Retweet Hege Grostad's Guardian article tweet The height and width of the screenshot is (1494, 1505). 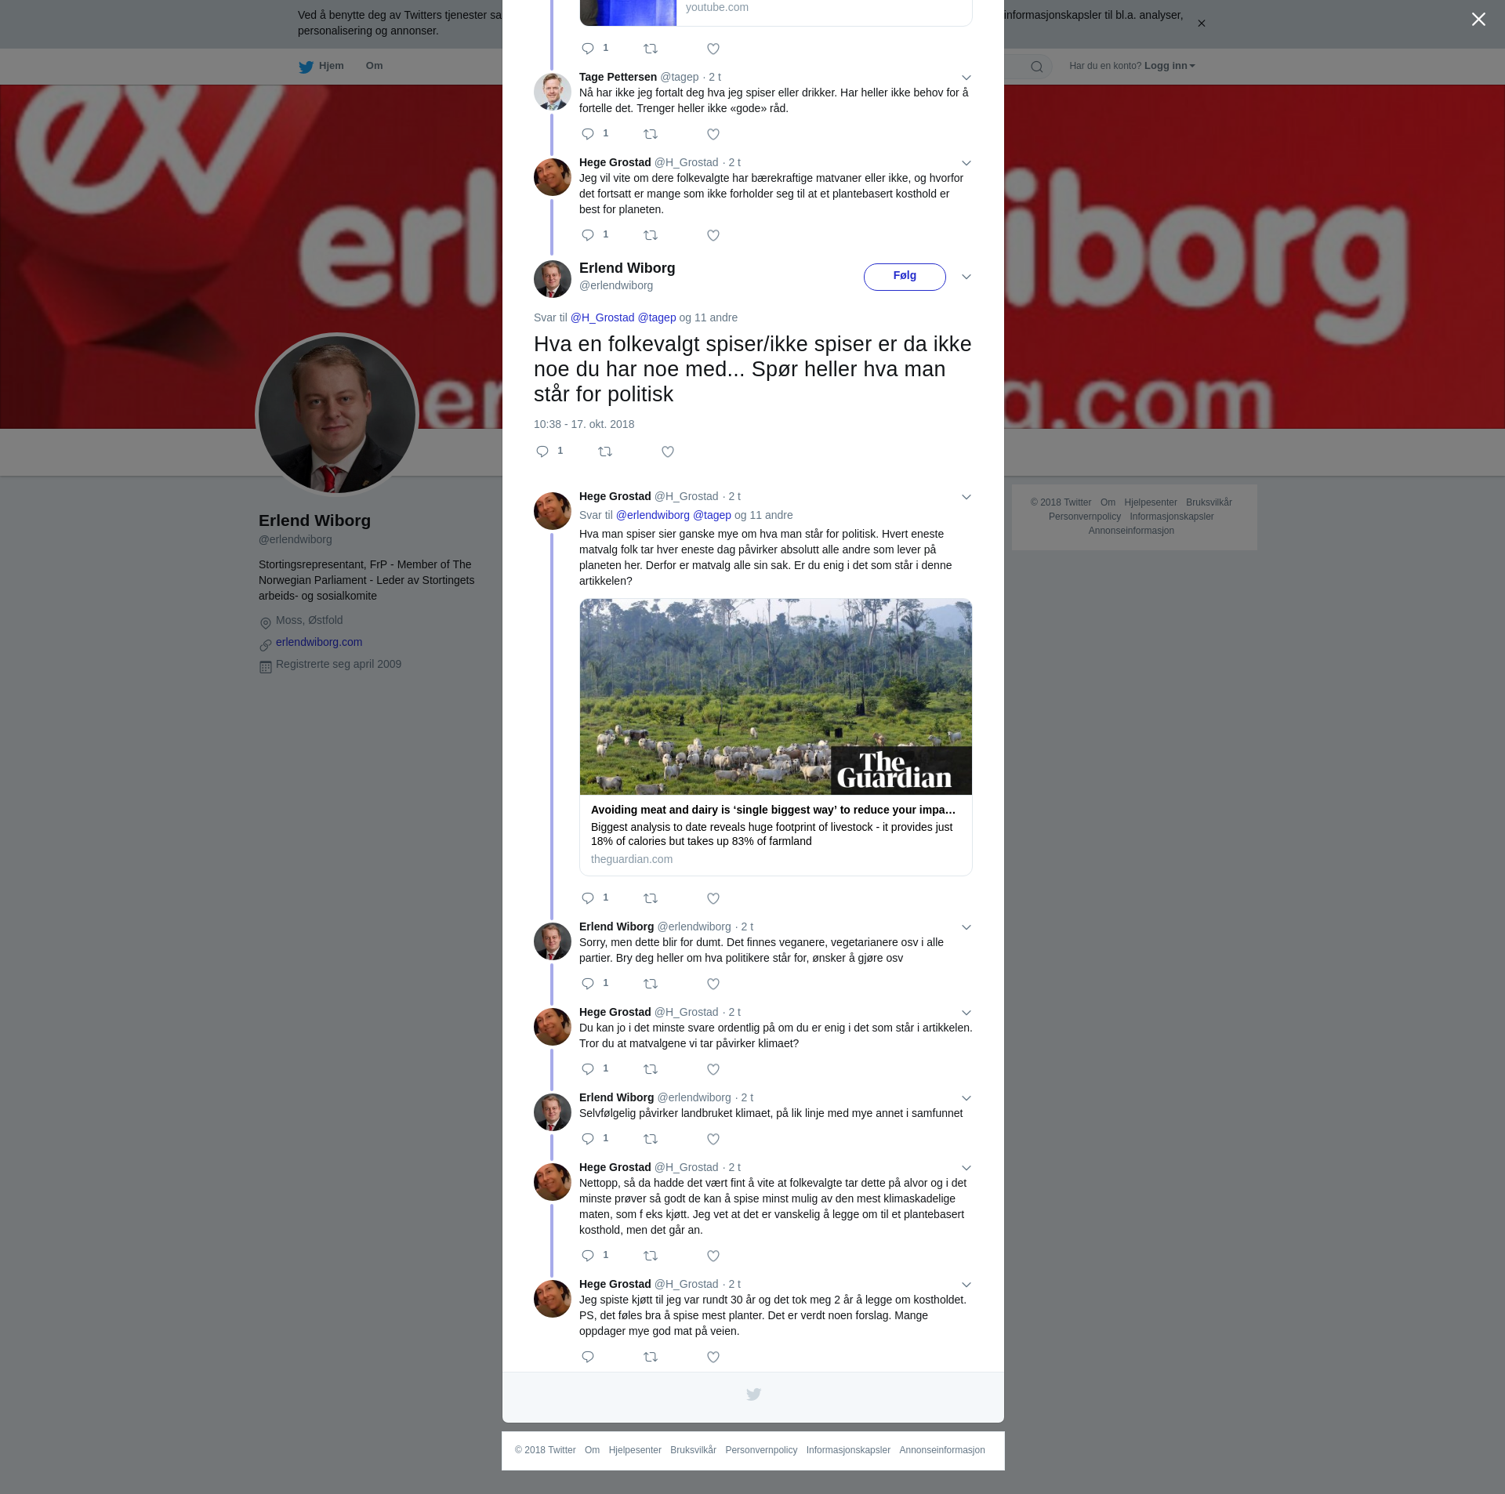[651, 898]
